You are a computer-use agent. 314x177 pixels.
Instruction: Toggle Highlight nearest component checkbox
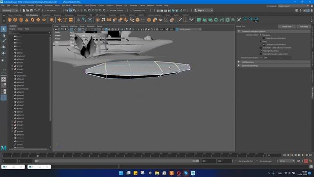[x=261, y=54]
